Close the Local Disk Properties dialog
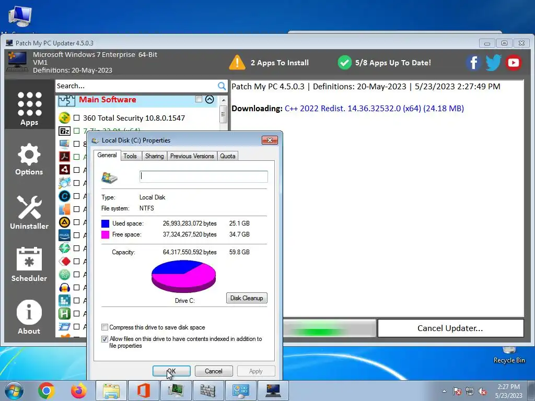 coord(270,140)
